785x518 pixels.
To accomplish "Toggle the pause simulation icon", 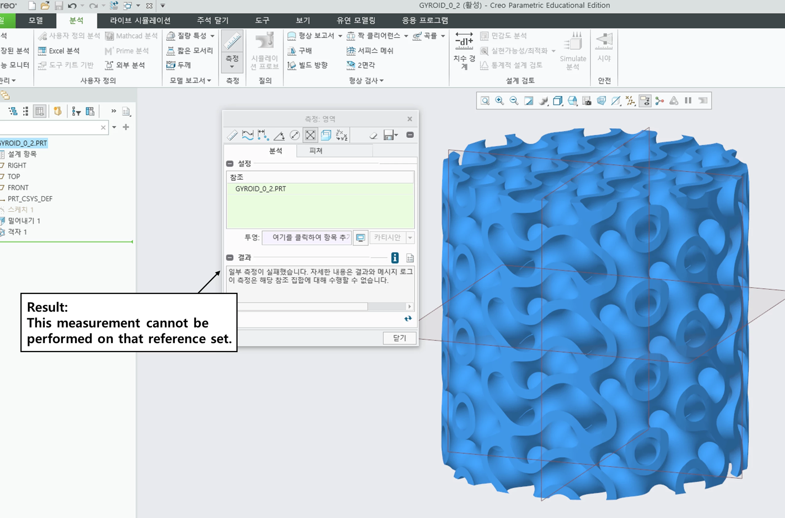I will click(x=688, y=101).
